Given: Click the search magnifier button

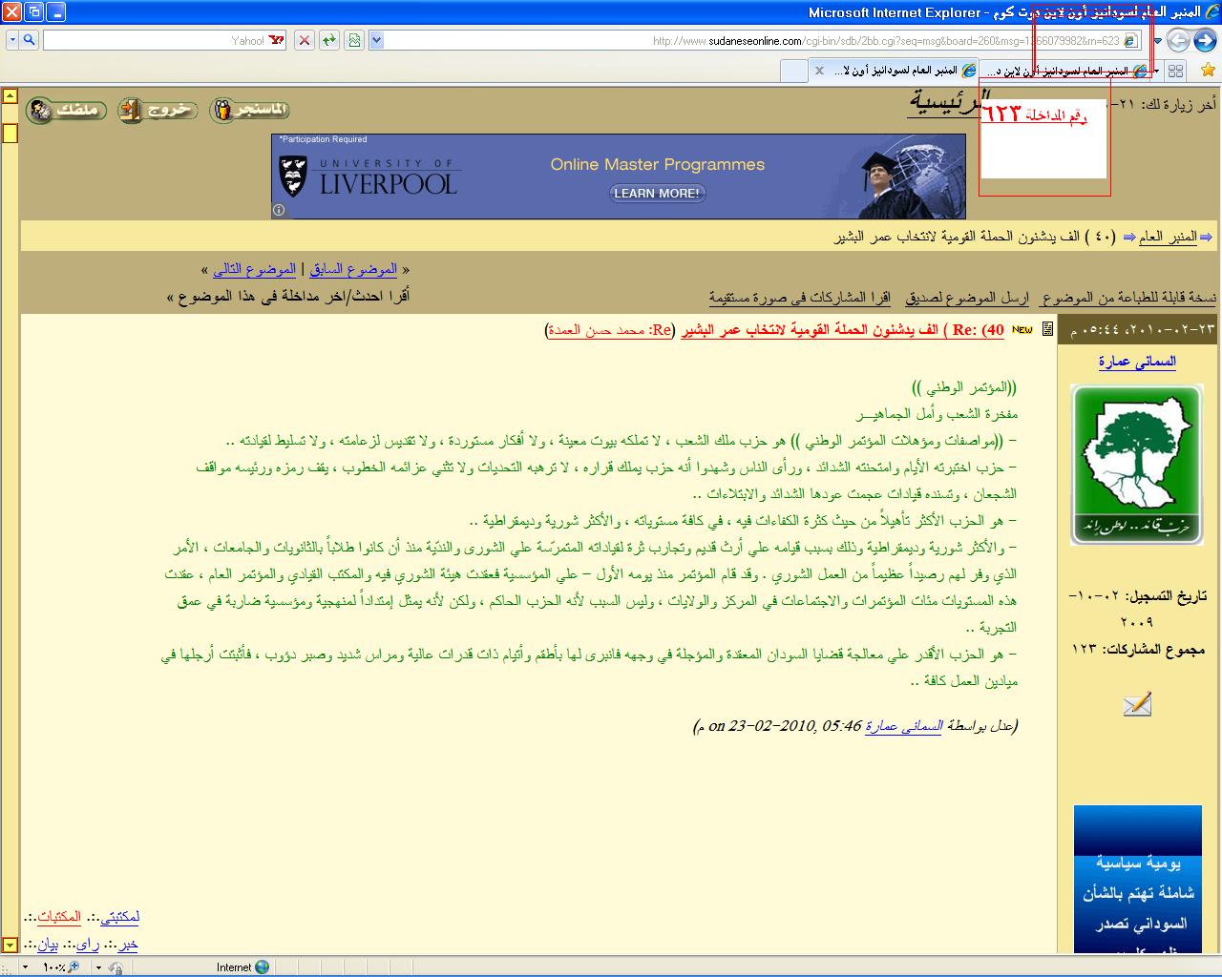Looking at the screenshot, I should coord(29,40).
